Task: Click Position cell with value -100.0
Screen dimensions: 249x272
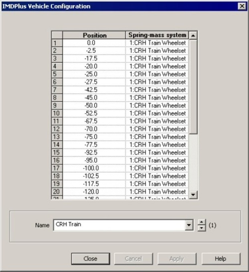Action: (94, 168)
